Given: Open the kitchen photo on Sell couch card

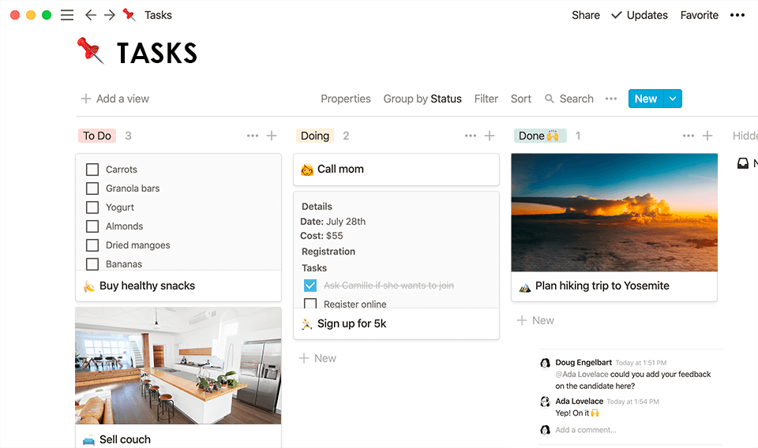Looking at the screenshot, I should point(178,365).
